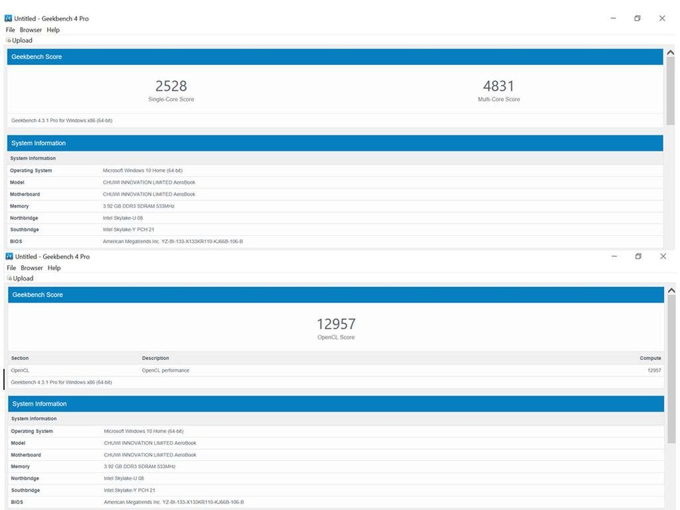Click the System Information blue header in top window
This screenshot has width=680, height=510.
335,143
